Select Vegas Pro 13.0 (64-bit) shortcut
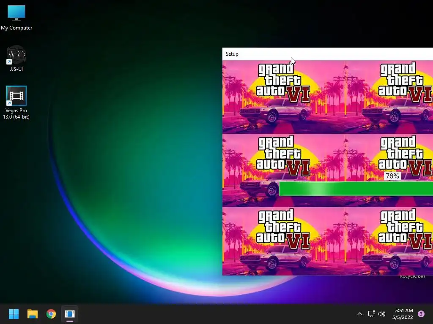The height and width of the screenshot is (324, 433). click(x=16, y=103)
